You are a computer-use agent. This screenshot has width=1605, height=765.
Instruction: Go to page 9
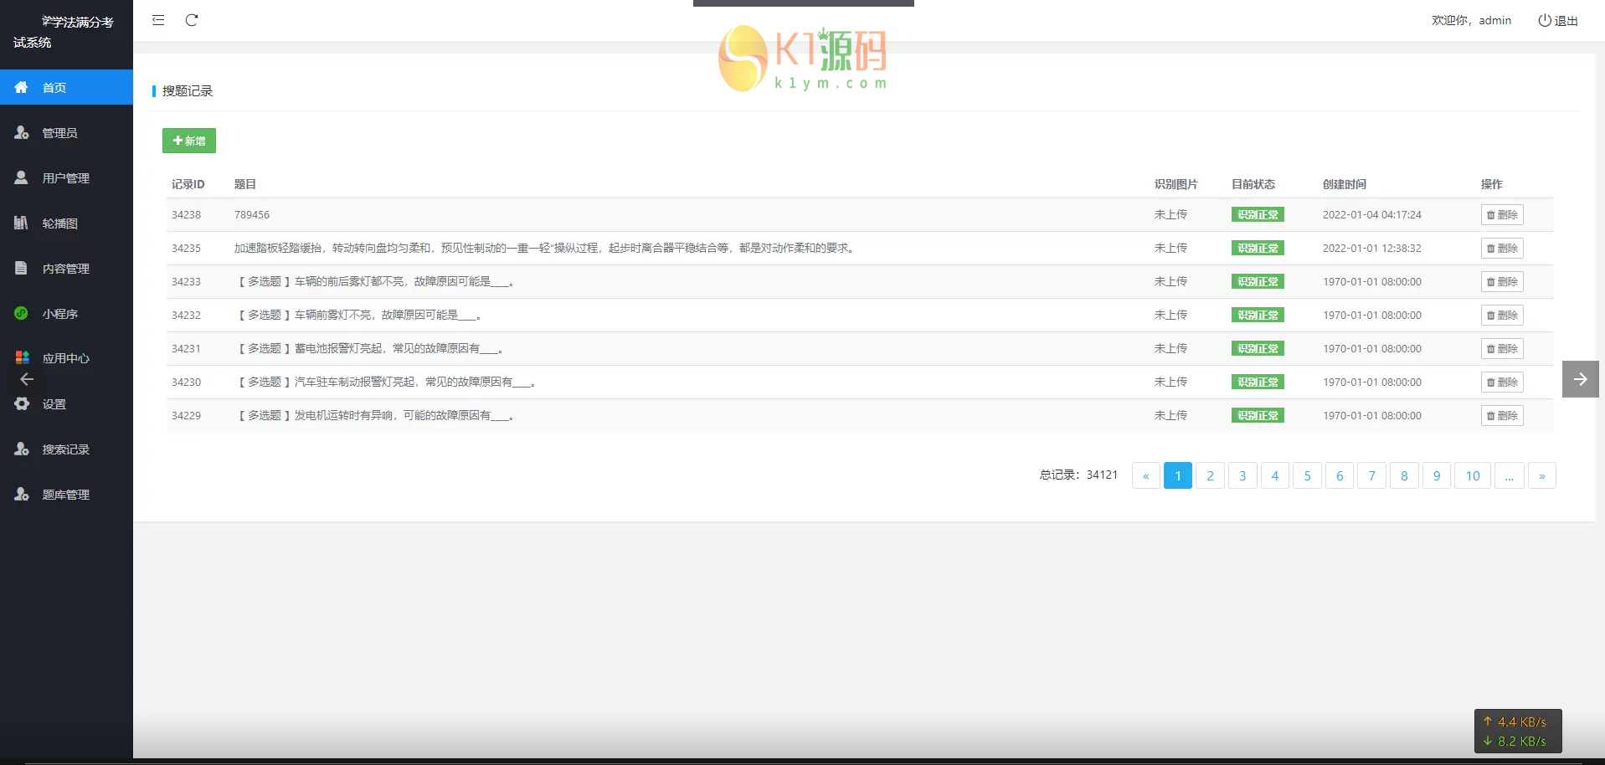(1437, 475)
